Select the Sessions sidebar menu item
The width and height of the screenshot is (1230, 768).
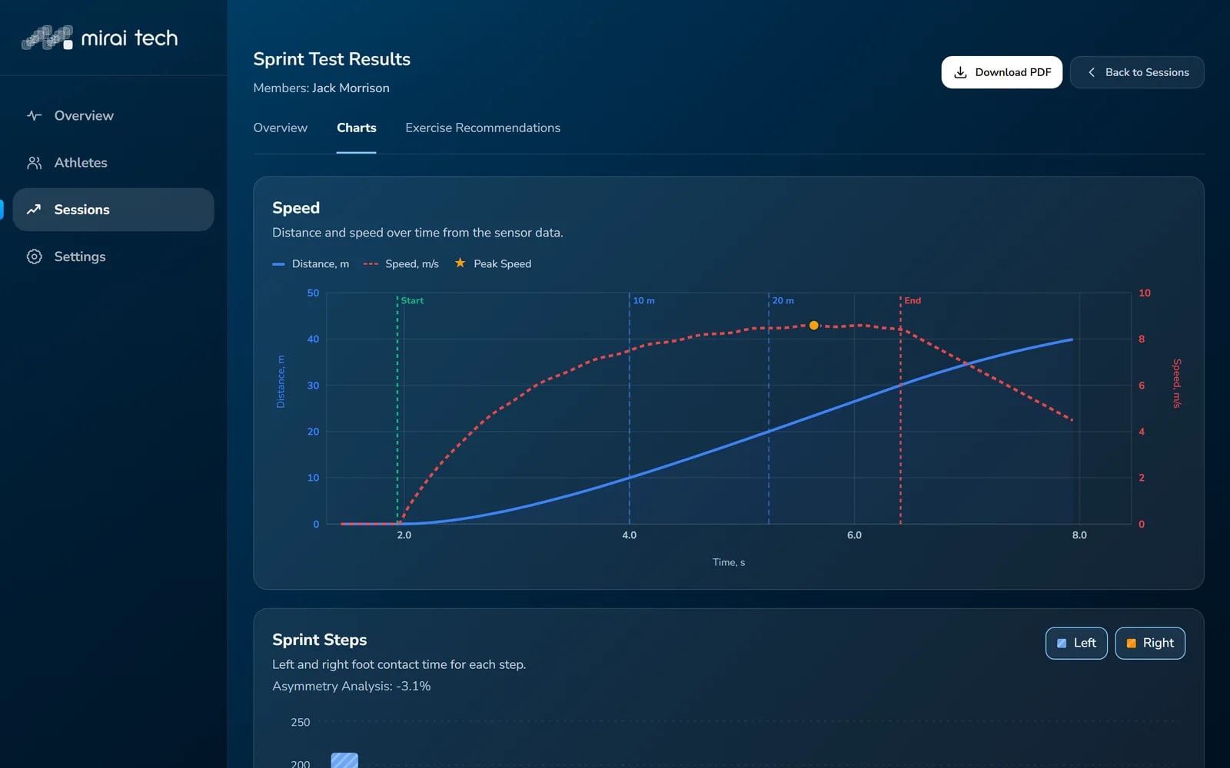point(113,210)
